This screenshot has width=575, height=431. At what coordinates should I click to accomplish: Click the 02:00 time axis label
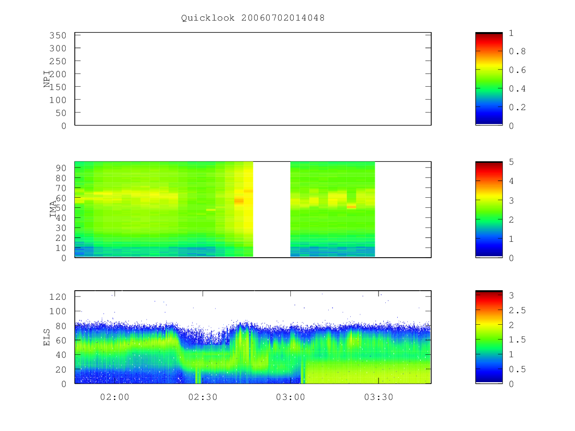[x=115, y=397]
